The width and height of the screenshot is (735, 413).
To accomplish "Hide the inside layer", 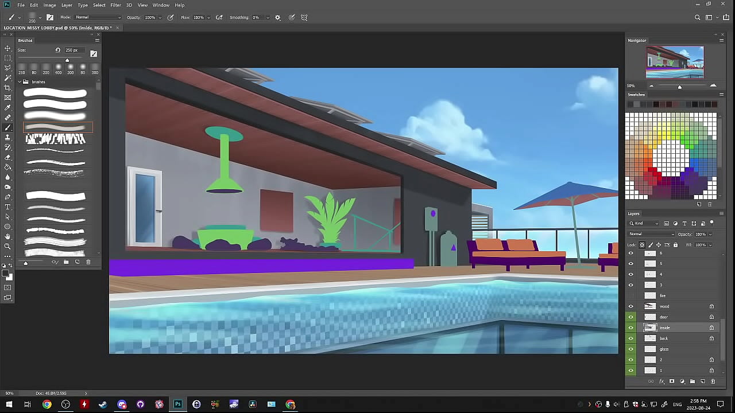I will click(631, 328).
